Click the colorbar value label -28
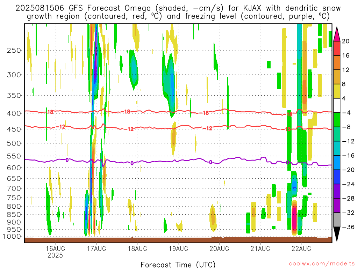Screen dimensions: 358x268 click(348, 199)
